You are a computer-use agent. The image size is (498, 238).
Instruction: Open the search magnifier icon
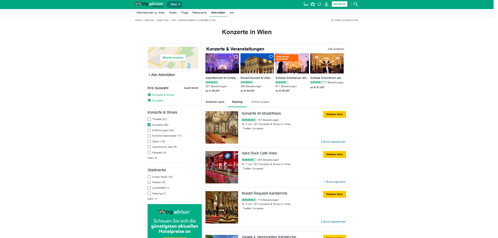[356, 4]
